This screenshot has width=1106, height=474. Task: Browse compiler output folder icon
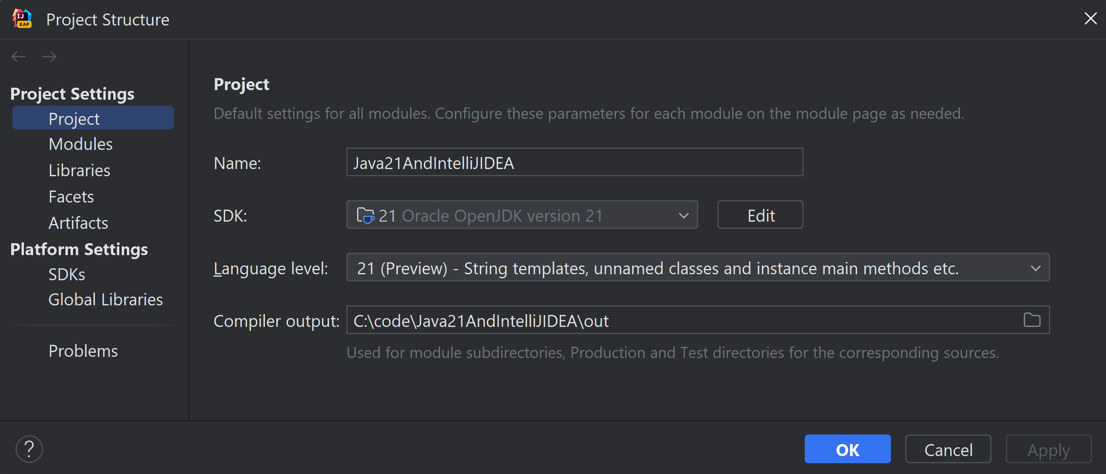click(x=1031, y=320)
